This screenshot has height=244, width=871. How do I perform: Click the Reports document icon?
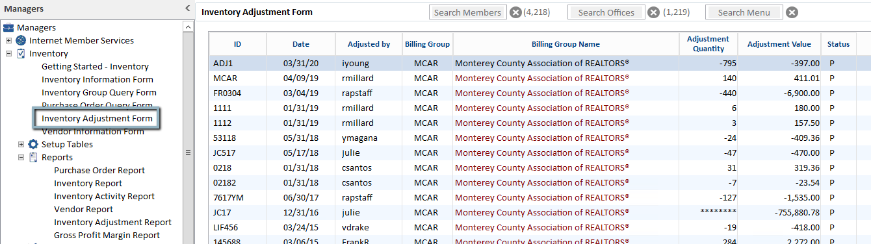(34, 157)
